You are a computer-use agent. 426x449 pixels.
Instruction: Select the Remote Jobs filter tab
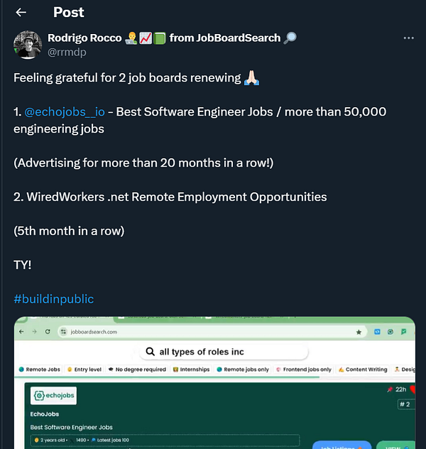(40, 370)
